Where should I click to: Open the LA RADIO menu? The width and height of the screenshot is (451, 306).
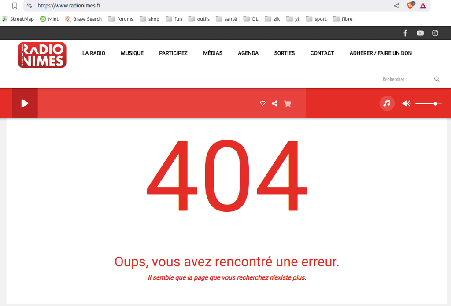pos(94,53)
